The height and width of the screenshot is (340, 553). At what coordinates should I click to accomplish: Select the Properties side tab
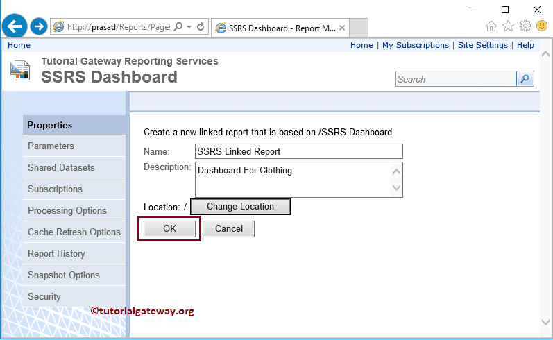74,125
